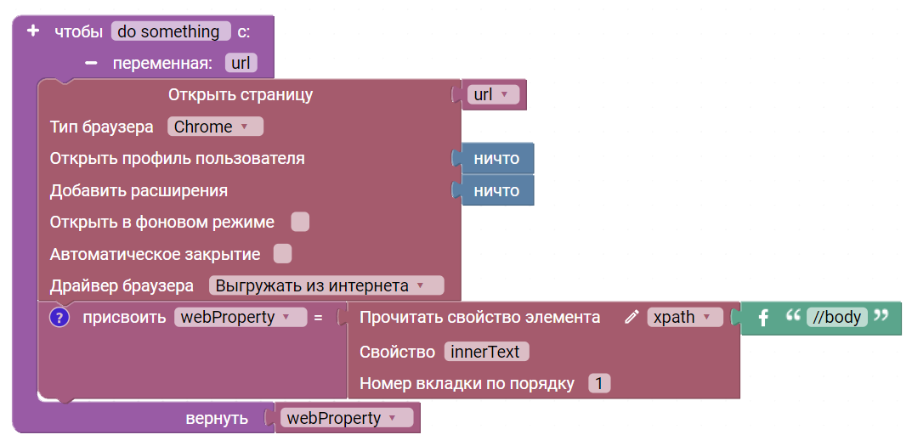Open the Chrome browser type dropdown
The height and width of the screenshot is (446, 912).
(215, 127)
